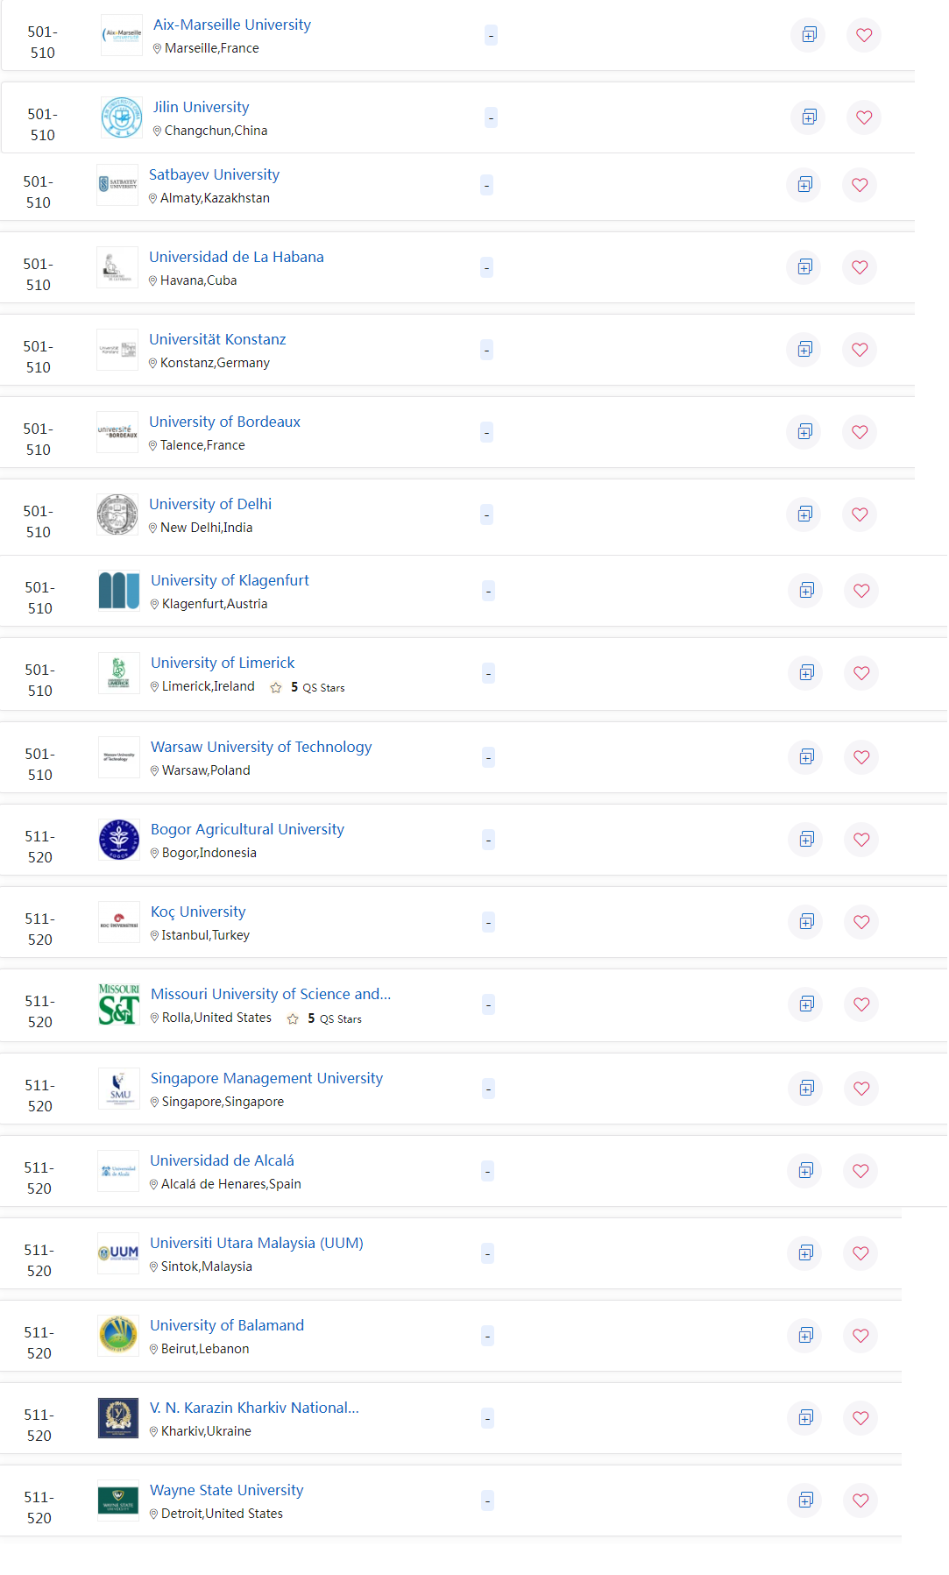The image size is (949, 1575).
Task: Add University of Delhi to compare
Action: [804, 514]
